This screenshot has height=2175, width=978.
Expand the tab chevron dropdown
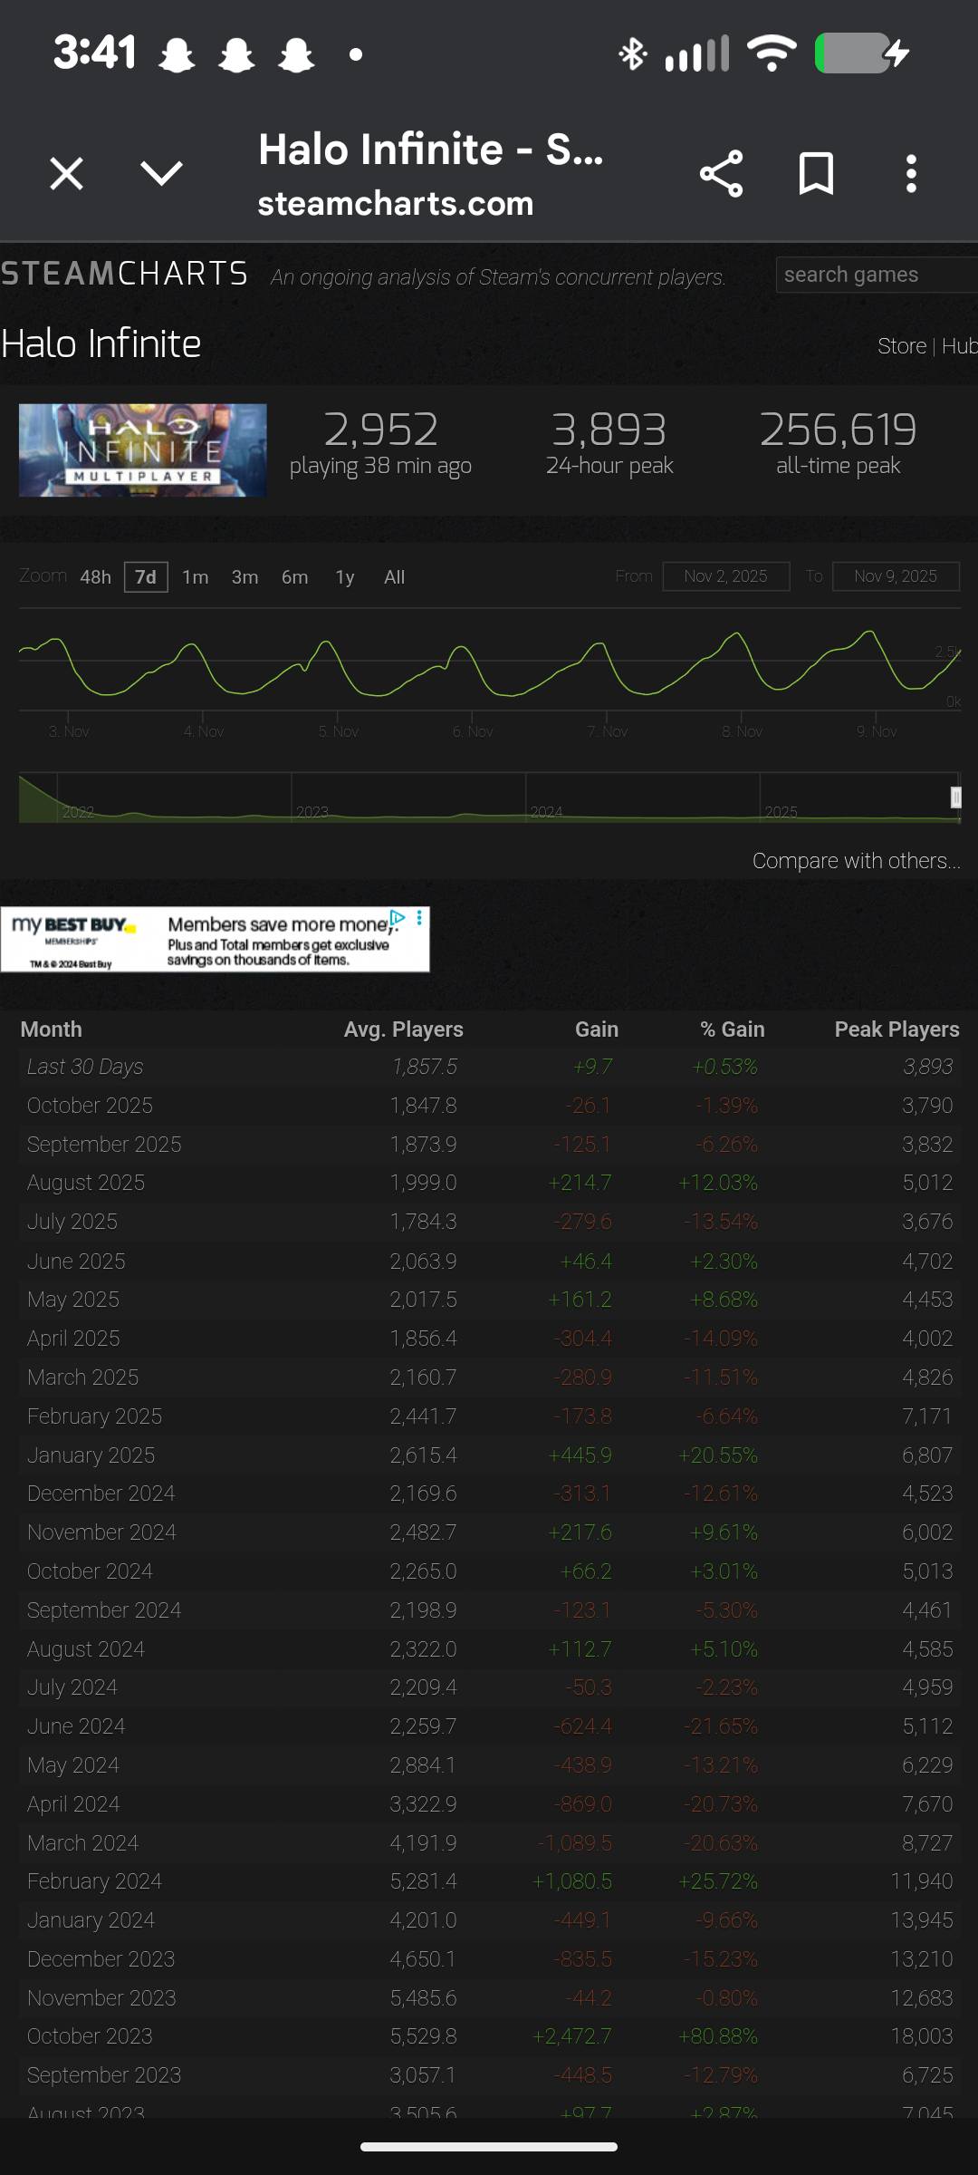tap(162, 173)
